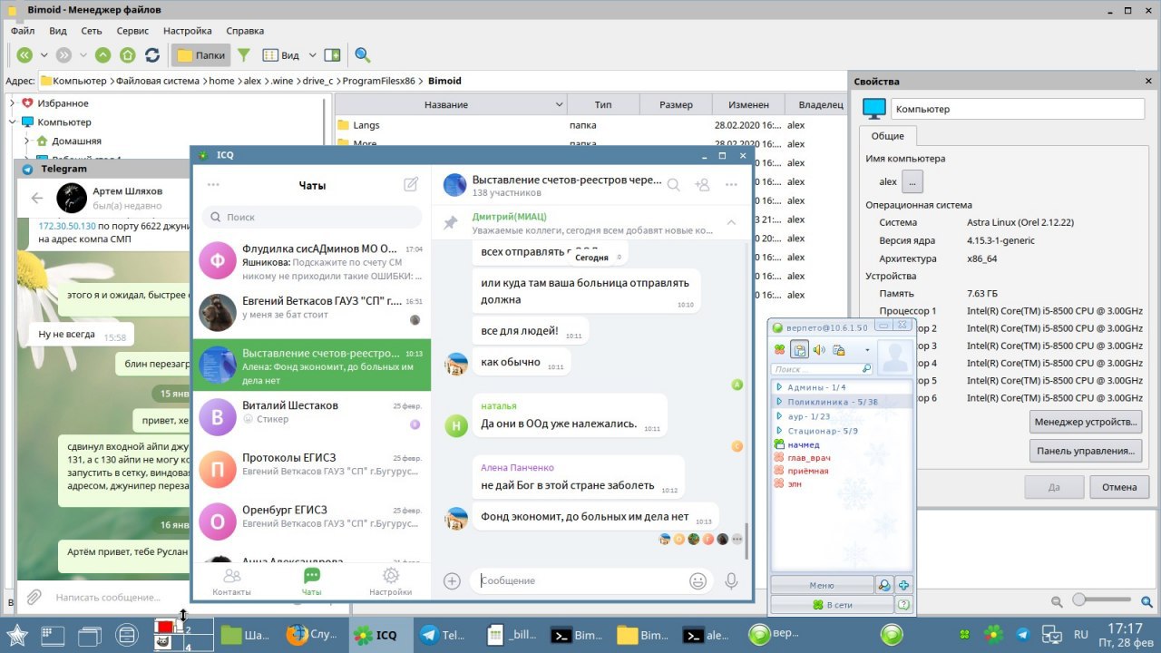1161x653 pixels.
Task: Click the Менеджер устройств button
Action: 1085,422
